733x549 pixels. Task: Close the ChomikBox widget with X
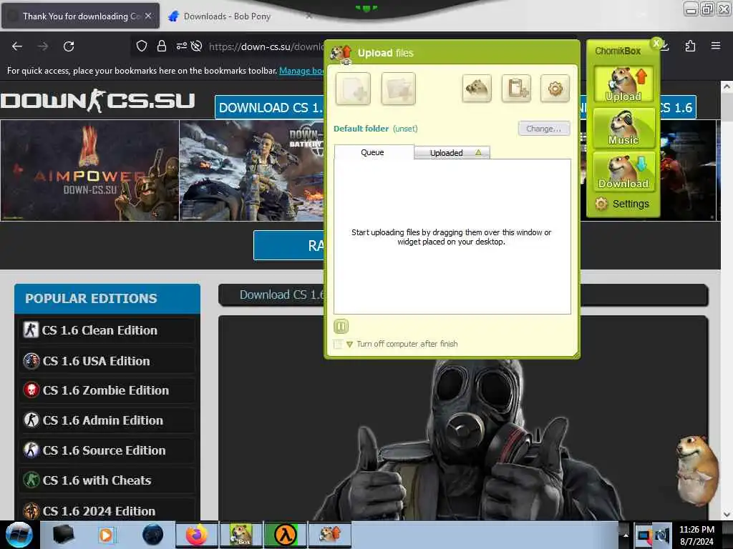[656, 44]
